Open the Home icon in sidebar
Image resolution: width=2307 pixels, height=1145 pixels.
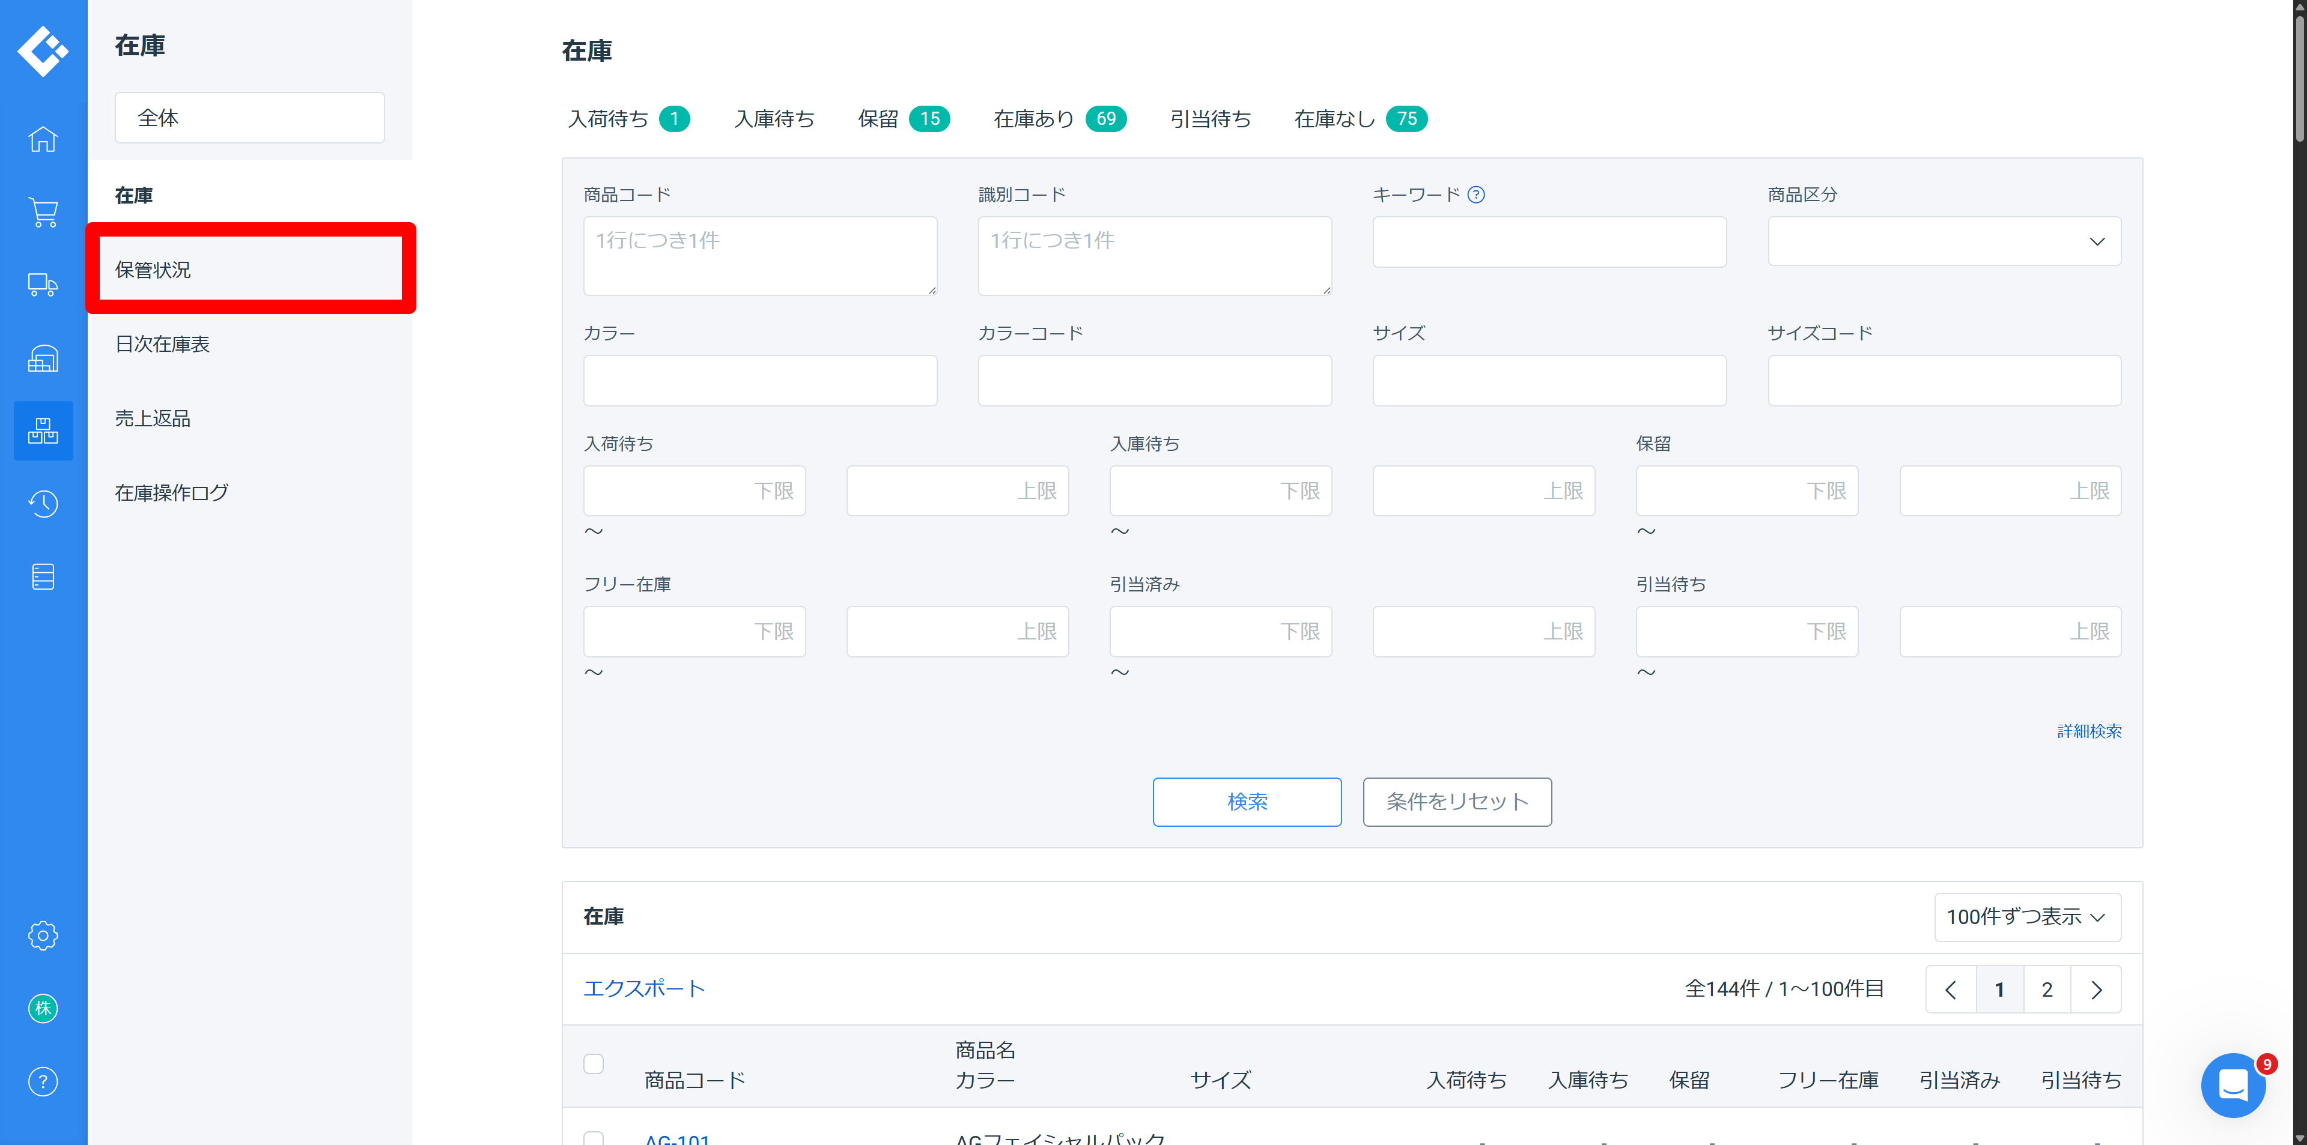click(43, 139)
